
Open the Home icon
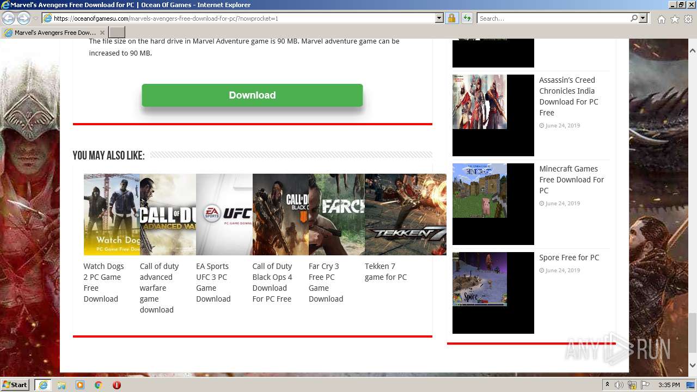tap(661, 19)
